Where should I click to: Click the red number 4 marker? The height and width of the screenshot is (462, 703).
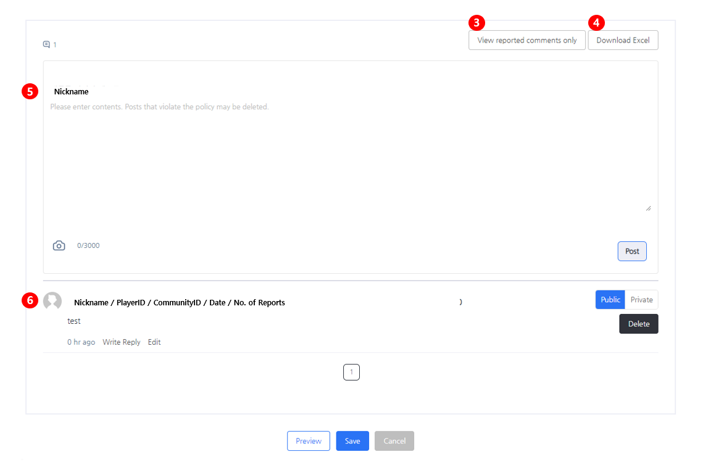click(x=596, y=23)
